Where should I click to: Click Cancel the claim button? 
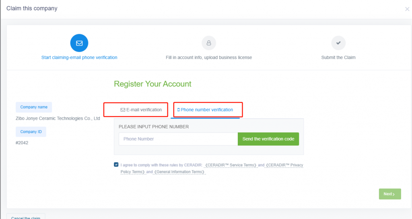click(x=26, y=217)
